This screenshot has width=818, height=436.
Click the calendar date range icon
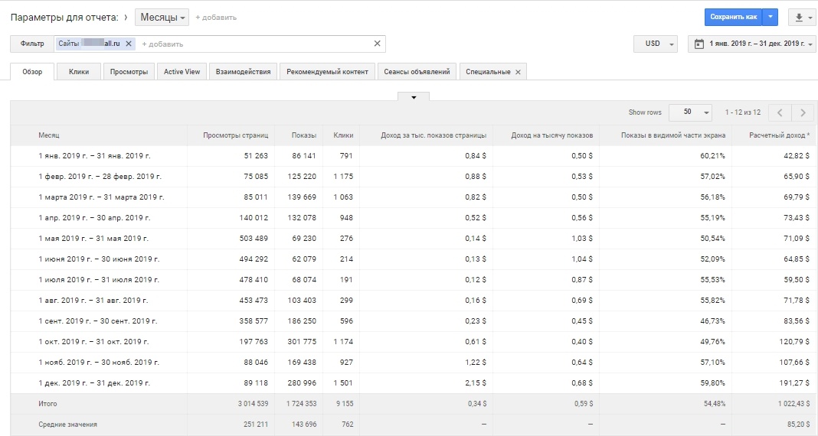pos(699,44)
